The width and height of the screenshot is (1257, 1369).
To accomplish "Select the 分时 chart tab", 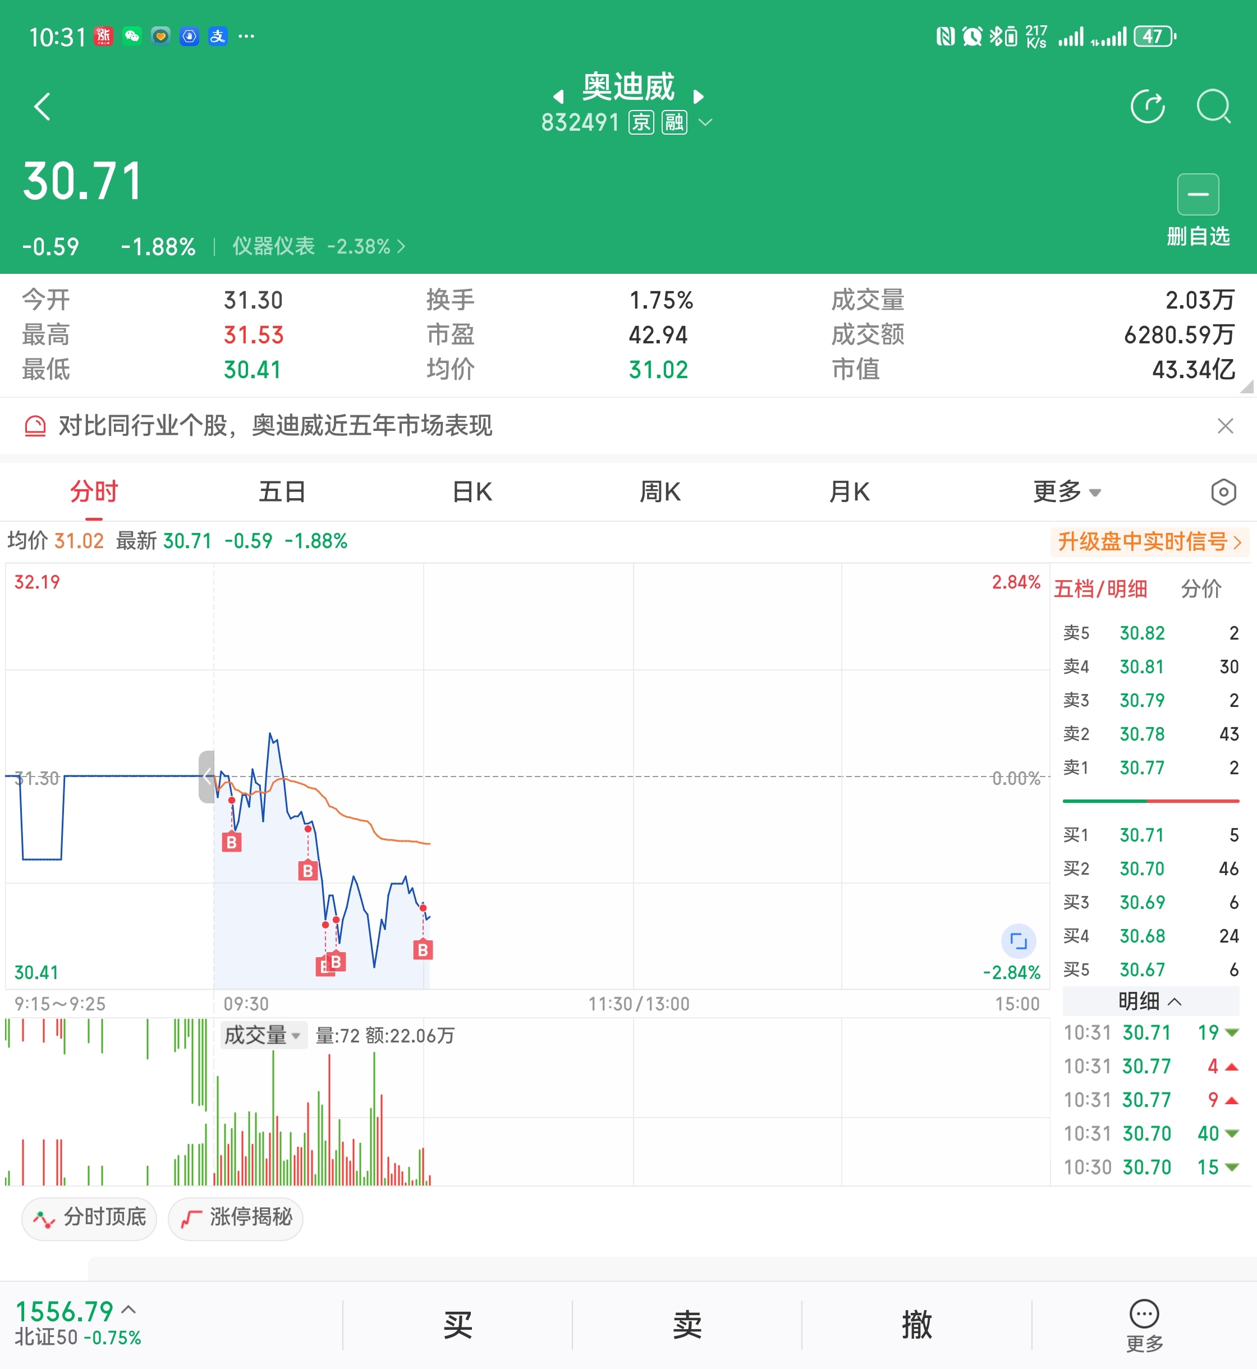I will click(94, 491).
